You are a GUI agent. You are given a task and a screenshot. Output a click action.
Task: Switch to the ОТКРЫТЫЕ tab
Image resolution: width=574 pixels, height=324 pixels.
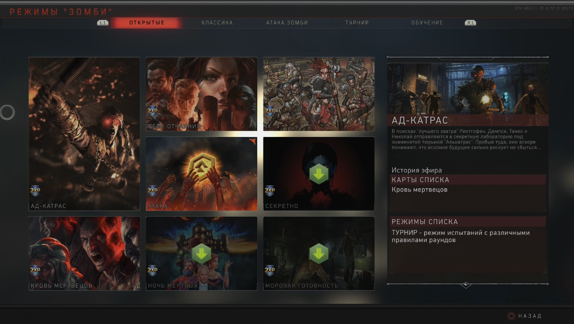(147, 23)
